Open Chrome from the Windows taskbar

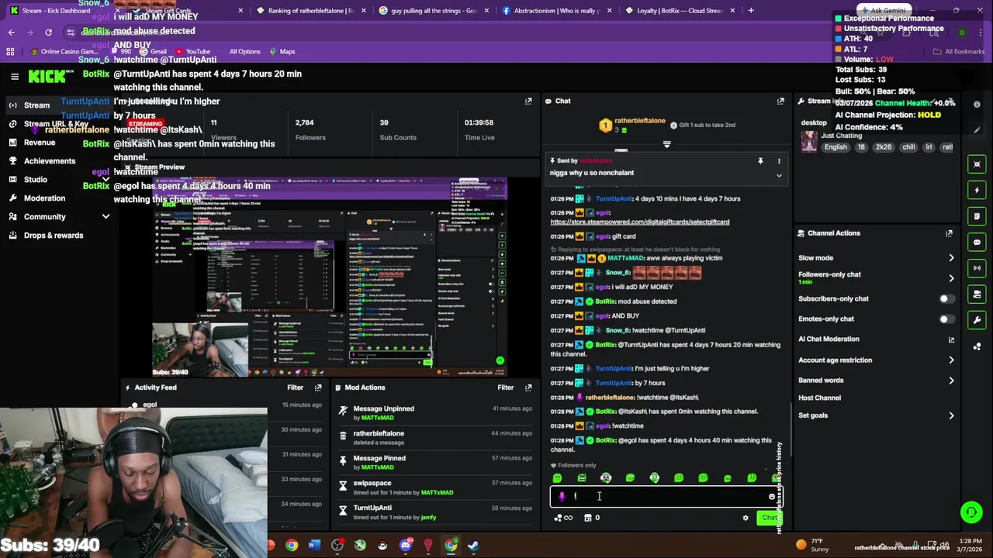tap(292, 546)
